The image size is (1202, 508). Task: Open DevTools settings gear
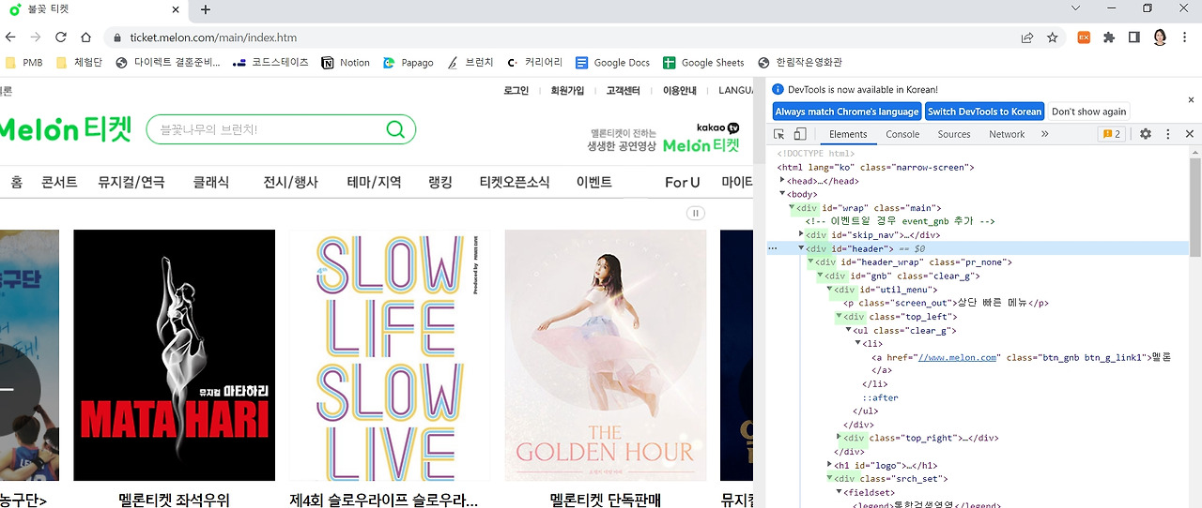(x=1146, y=134)
